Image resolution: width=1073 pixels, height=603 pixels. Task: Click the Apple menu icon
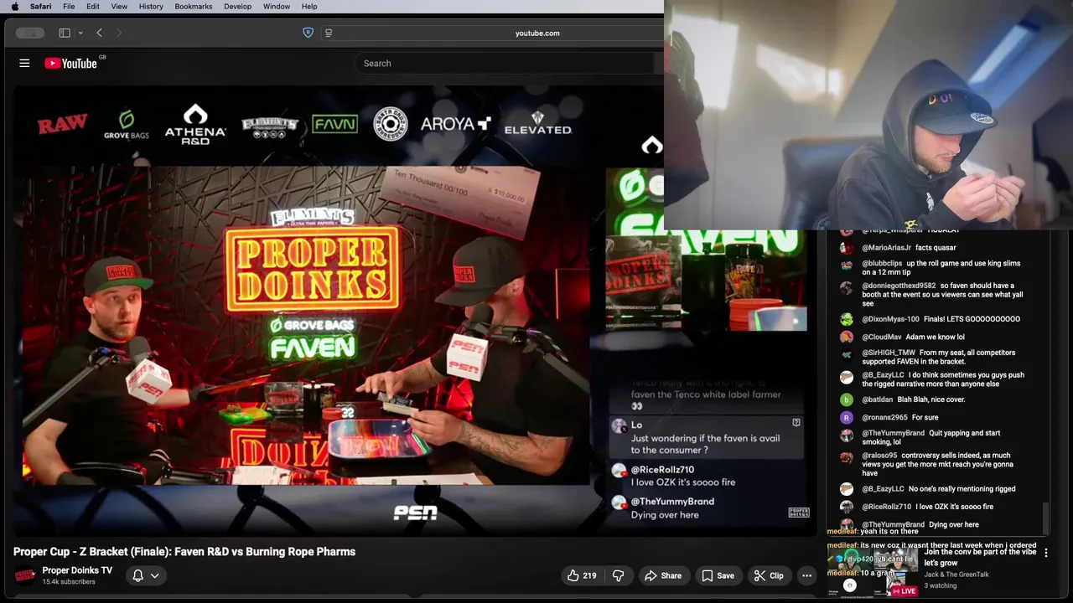tap(14, 7)
